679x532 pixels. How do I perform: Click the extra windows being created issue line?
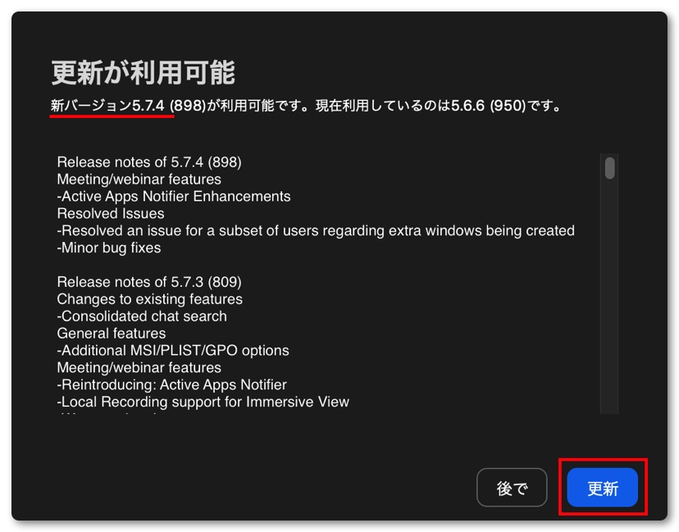coord(316,230)
